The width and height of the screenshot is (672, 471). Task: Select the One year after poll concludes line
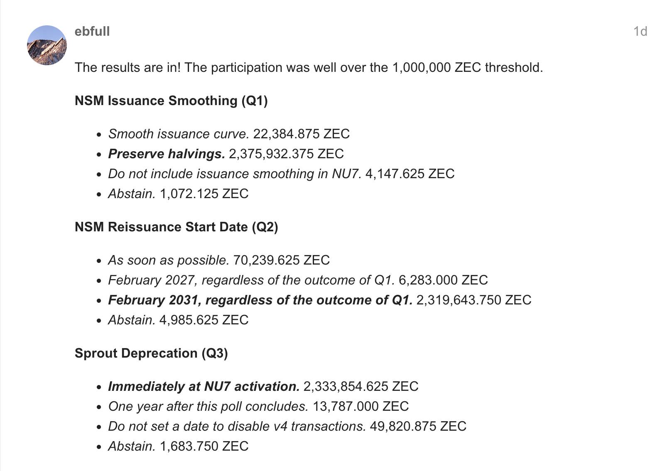click(258, 407)
